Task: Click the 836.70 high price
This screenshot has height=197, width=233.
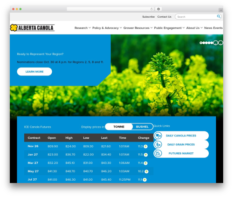Action: (x=70, y=155)
